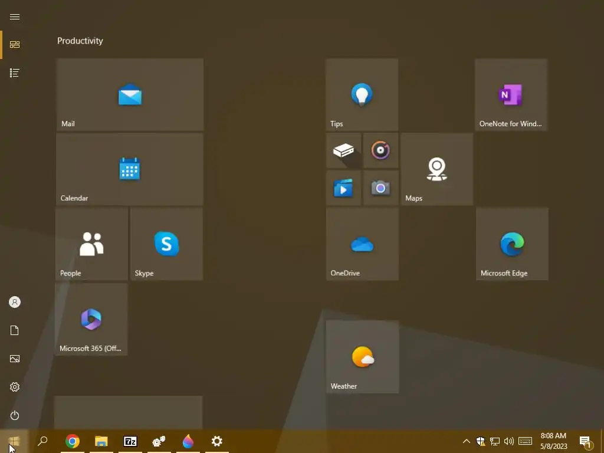Open the Microsoft 365 (Office) tile
Image resolution: width=604 pixels, height=453 pixels.
(x=91, y=319)
